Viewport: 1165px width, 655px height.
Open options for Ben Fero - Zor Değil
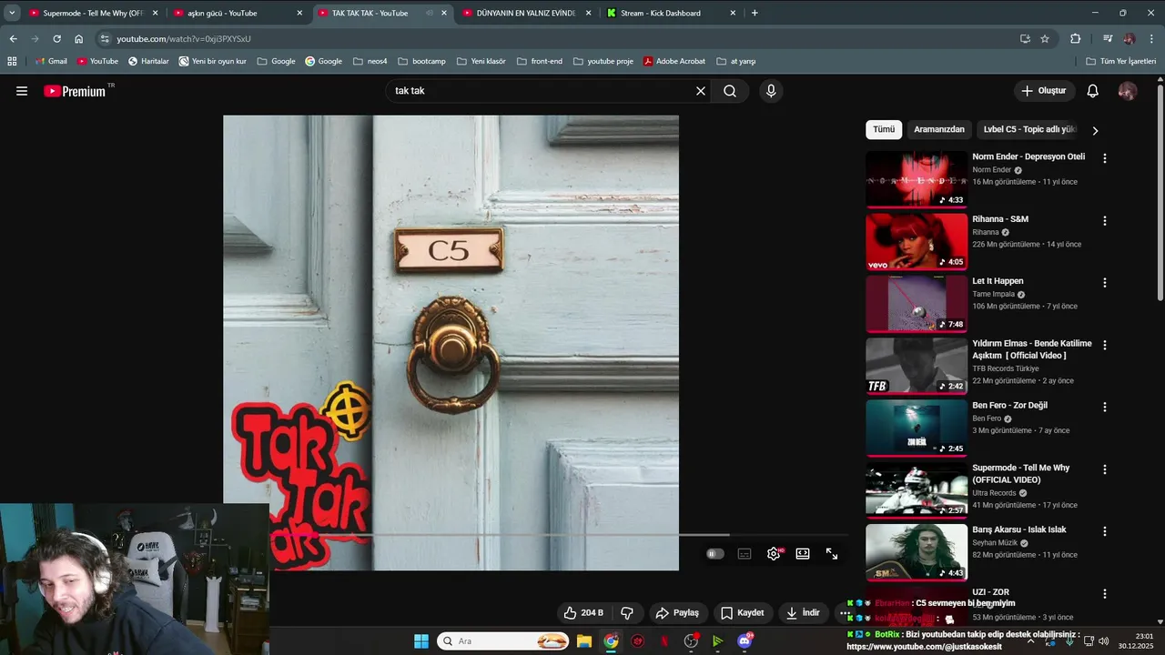tap(1105, 408)
